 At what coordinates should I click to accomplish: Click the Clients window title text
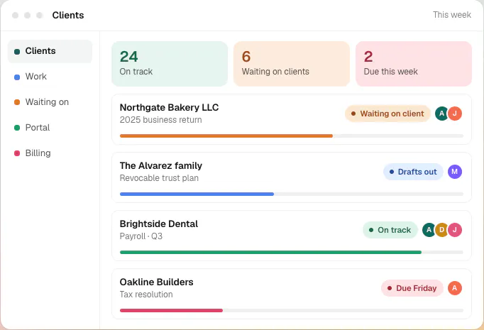point(68,15)
